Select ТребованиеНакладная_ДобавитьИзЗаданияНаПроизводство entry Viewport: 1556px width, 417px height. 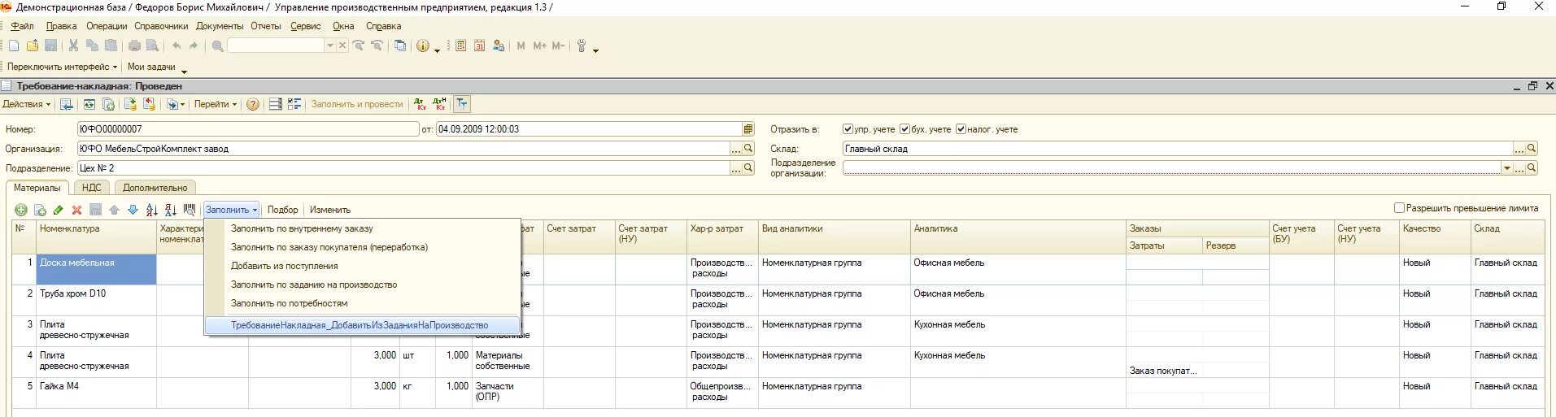362,325
